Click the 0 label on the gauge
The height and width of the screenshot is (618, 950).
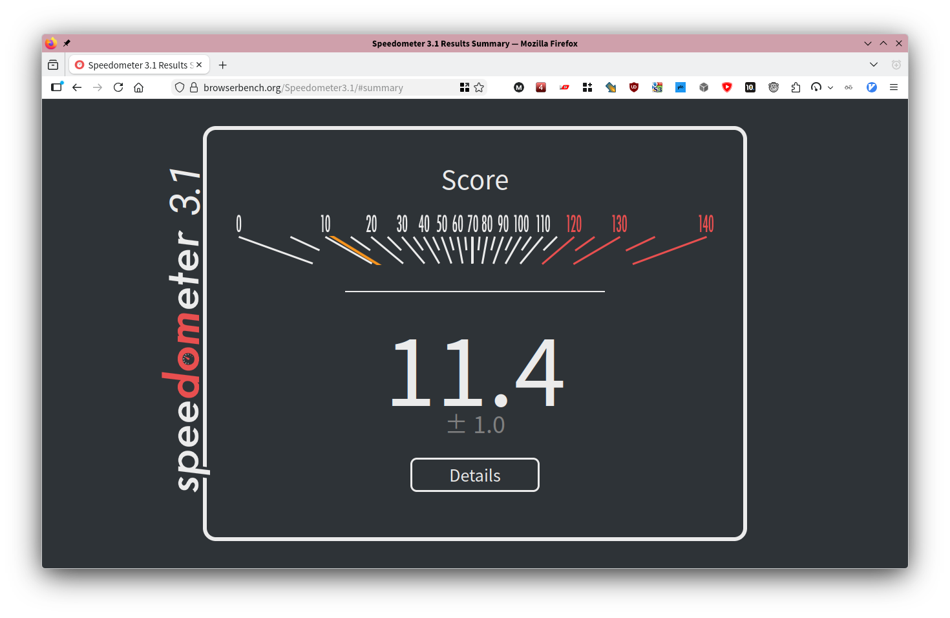pos(238,224)
